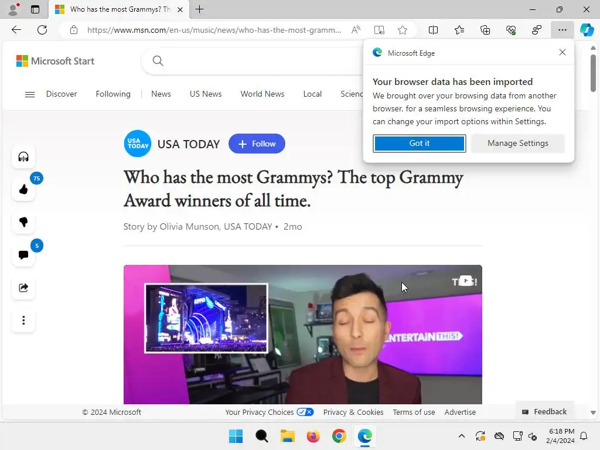600x450 pixels.
Task: Like the article thumbs up
Action: click(23, 189)
